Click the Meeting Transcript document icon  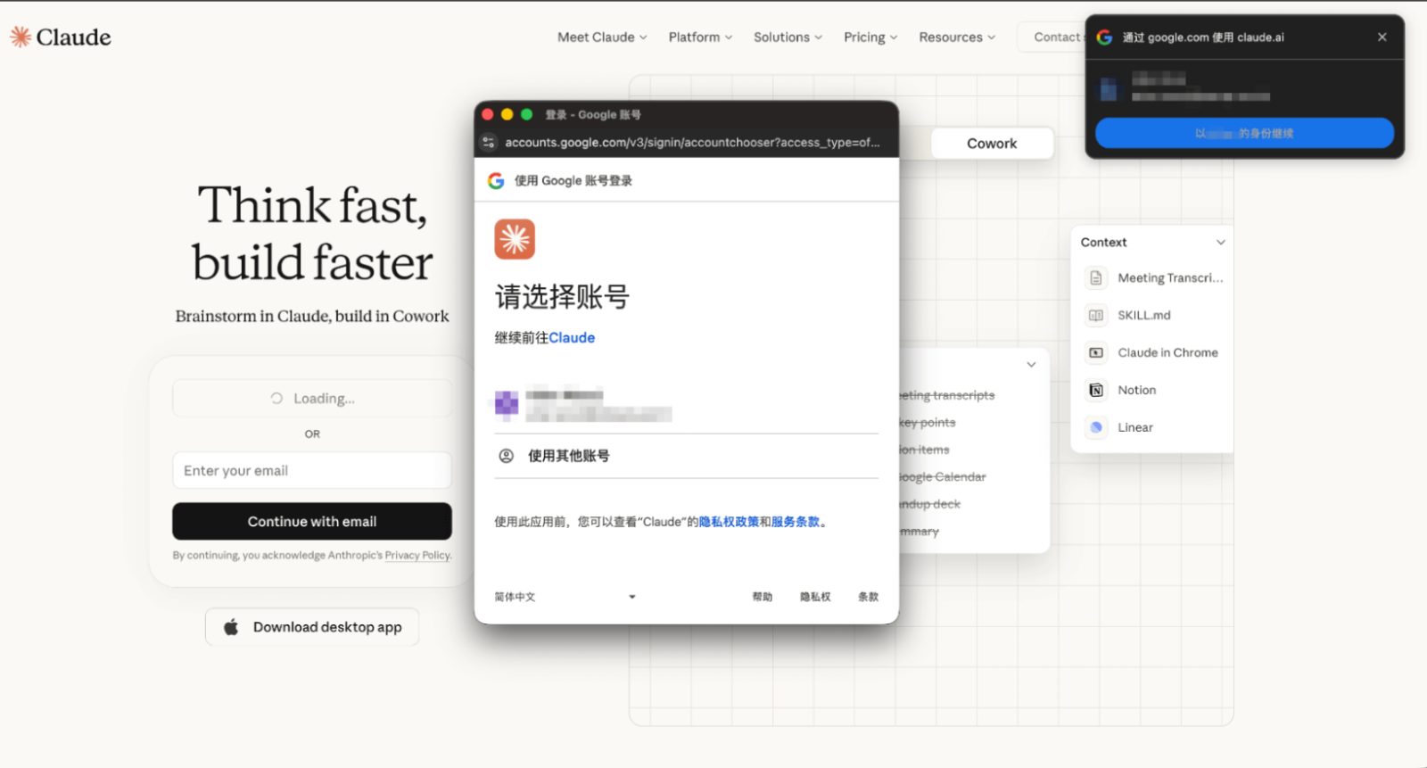coord(1096,278)
